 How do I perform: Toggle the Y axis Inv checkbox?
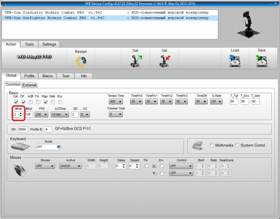point(162,173)
